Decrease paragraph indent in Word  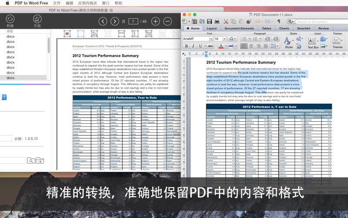point(268,39)
